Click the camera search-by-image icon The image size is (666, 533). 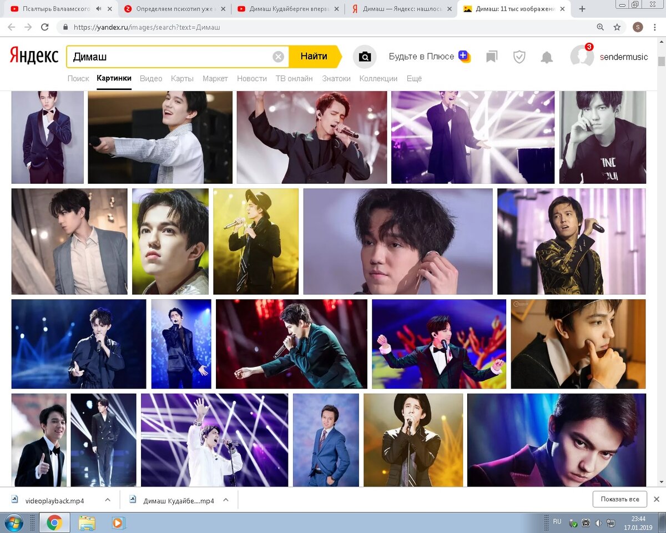click(x=365, y=57)
